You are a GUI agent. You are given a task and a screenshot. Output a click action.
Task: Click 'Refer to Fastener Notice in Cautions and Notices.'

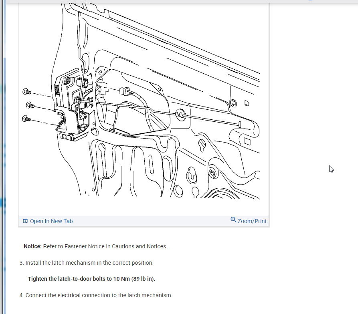(105, 246)
